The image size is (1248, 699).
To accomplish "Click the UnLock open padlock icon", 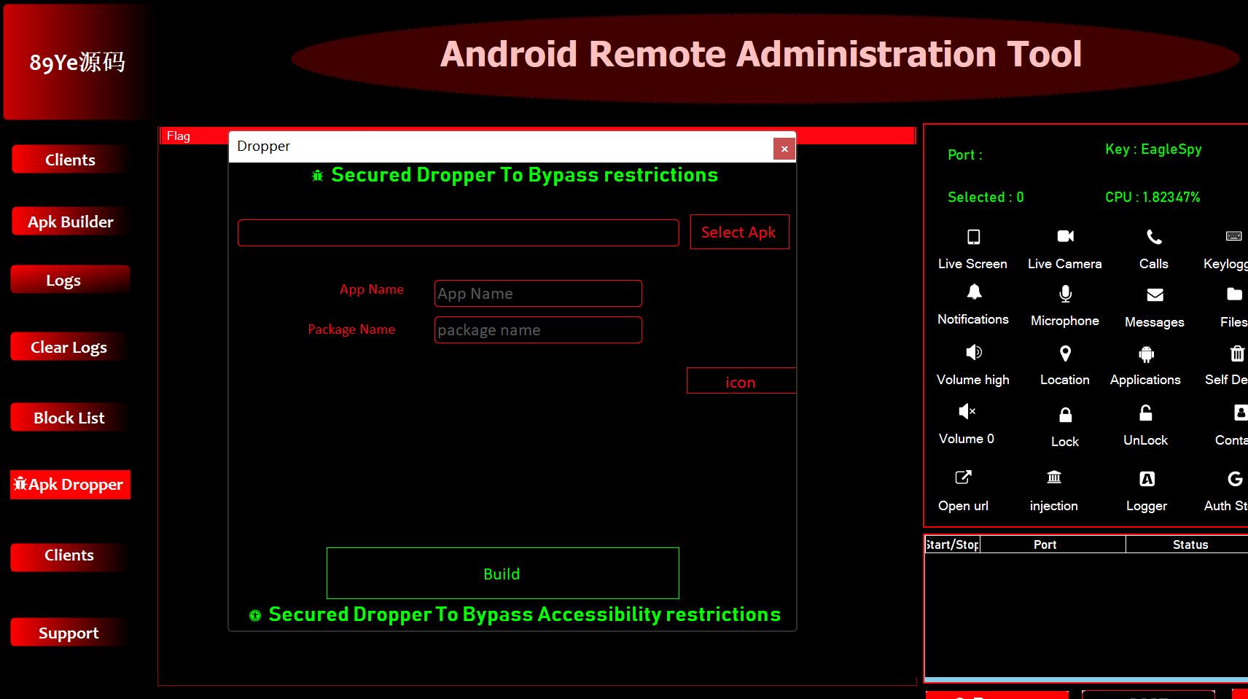I will pos(1146,413).
